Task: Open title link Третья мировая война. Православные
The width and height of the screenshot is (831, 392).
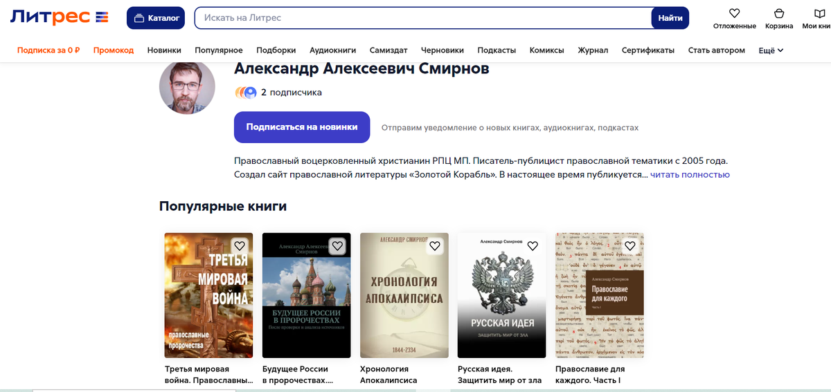Action: tap(208, 375)
